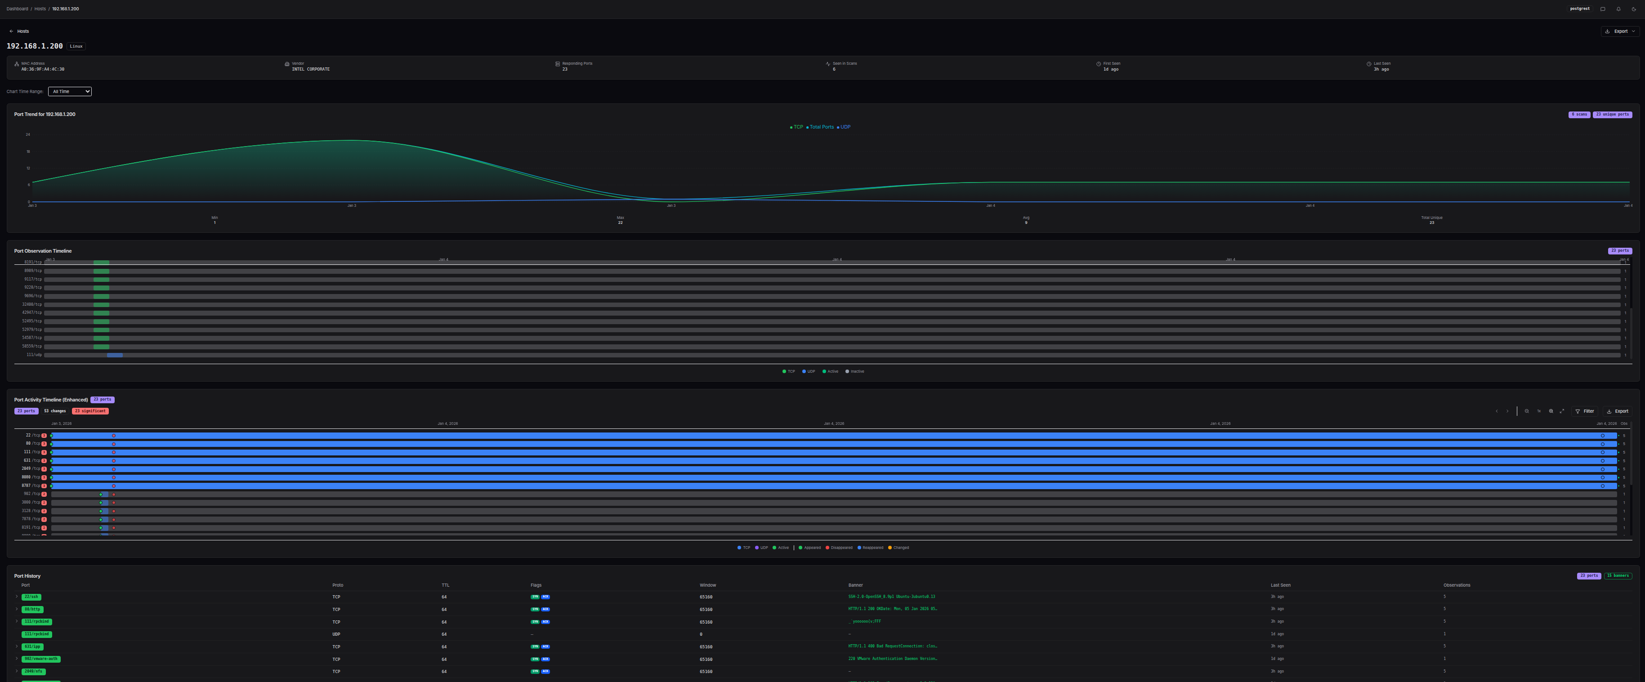Zoom in on the Port Activity Timeline

tap(1551, 411)
